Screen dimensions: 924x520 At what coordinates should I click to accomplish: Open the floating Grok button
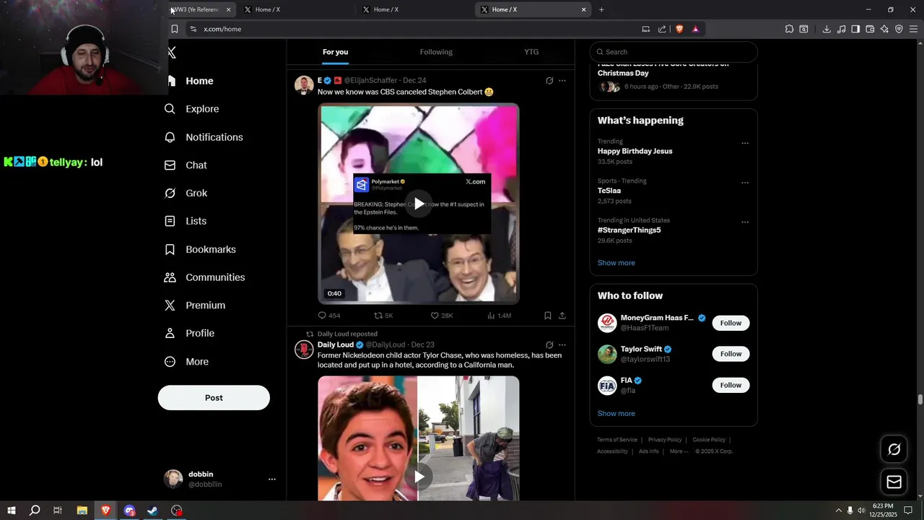click(x=894, y=449)
